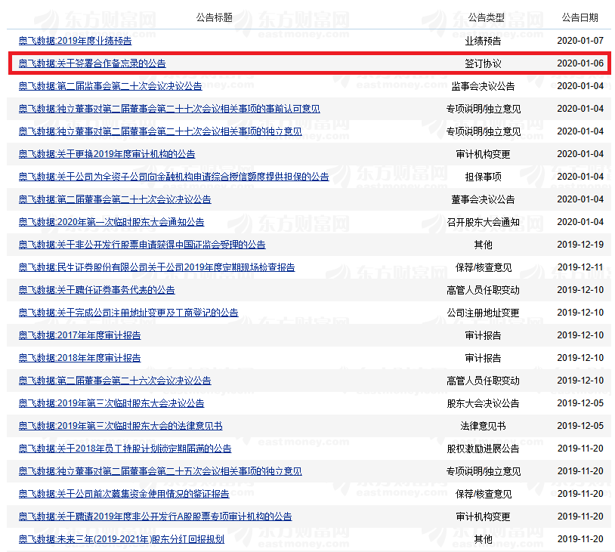Open 2019年第三次临时股东大会决议公告 link
Viewport: 615px width, 552px height.
click(x=111, y=403)
